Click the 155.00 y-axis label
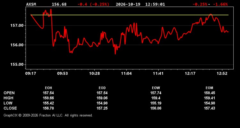 click(x=17, y=64)
